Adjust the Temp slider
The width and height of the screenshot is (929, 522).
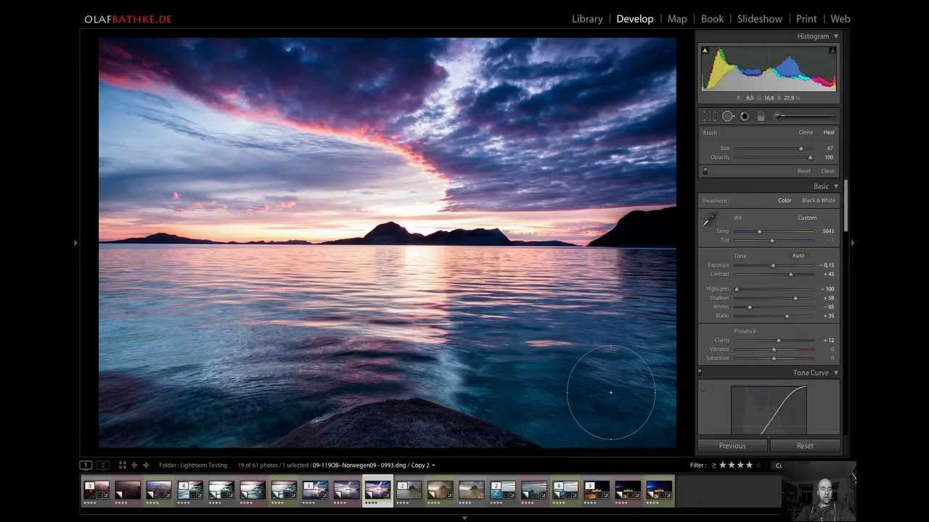click(x=774, y=231)
